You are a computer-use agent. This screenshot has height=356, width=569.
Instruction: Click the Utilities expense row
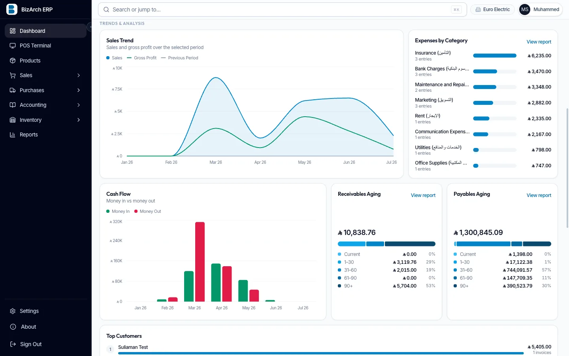point(483,150)
